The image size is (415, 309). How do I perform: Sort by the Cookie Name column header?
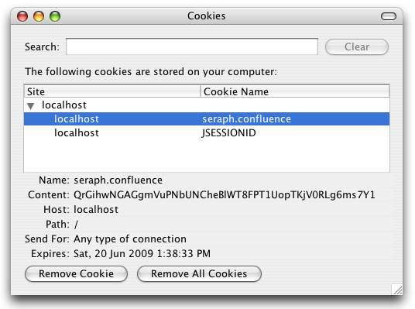[x=295, y=91]
